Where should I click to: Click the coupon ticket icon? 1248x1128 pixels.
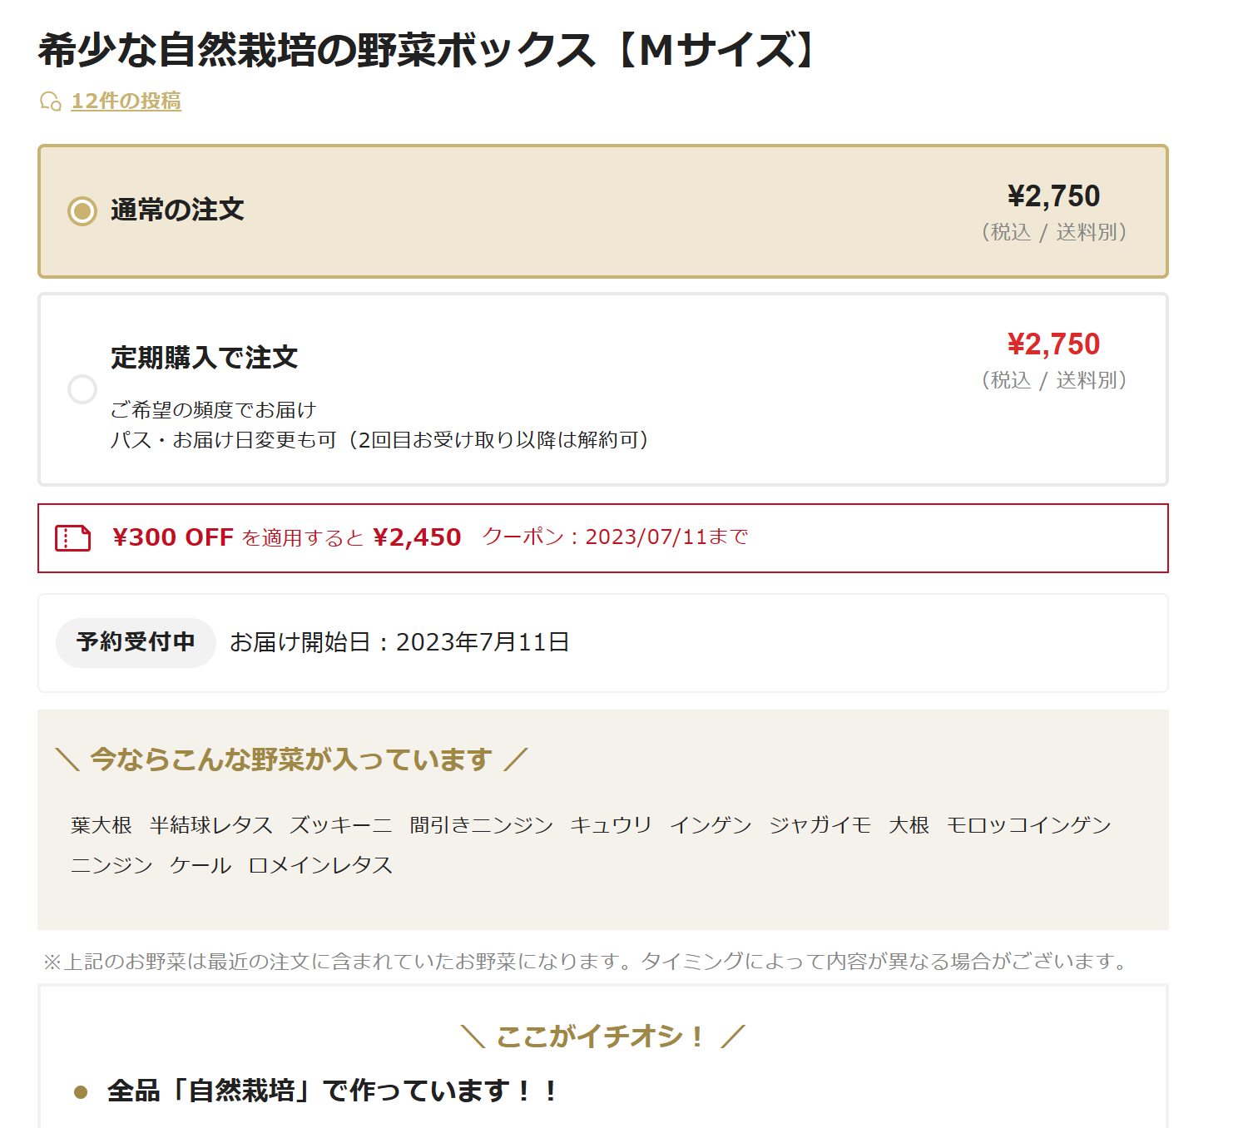(72, 538)
